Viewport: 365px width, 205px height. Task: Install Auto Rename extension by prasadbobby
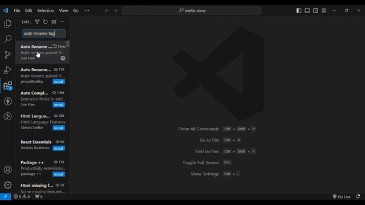coord(59,81)
